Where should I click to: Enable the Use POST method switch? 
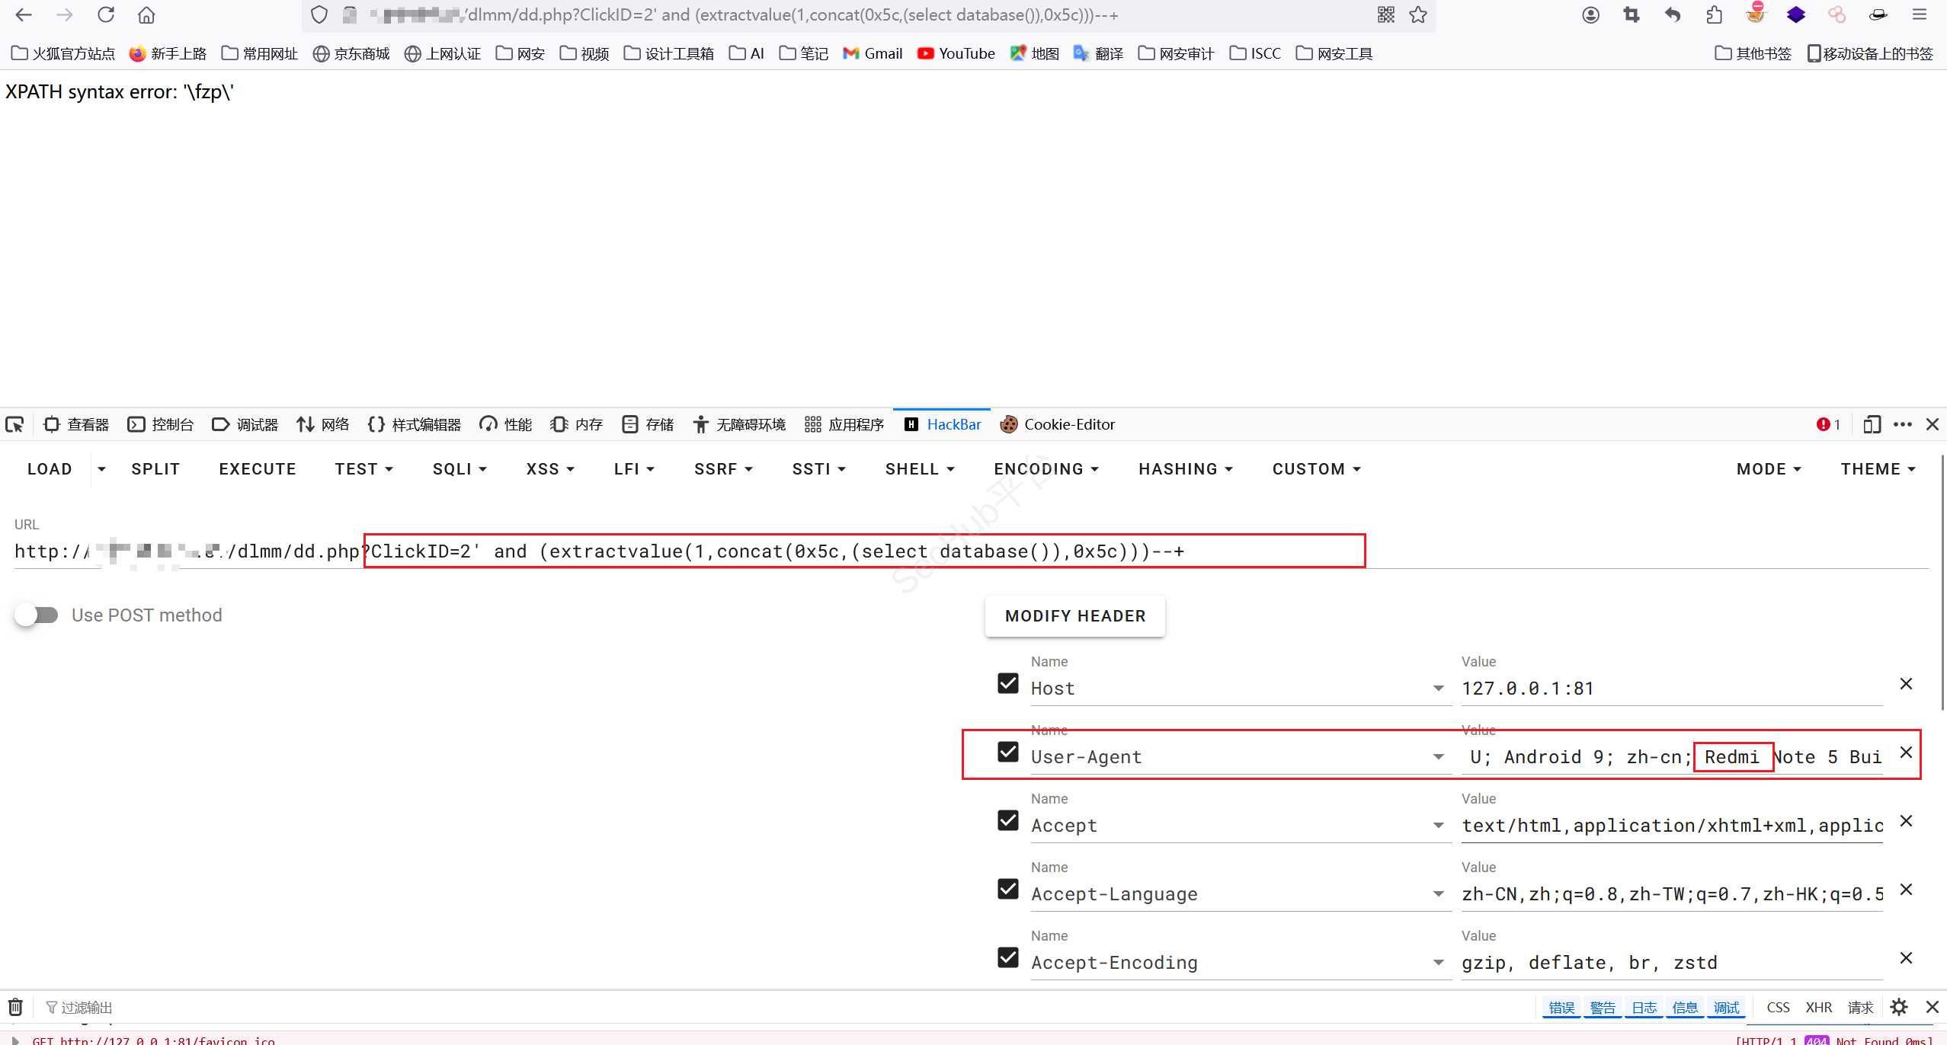[37, 615]
